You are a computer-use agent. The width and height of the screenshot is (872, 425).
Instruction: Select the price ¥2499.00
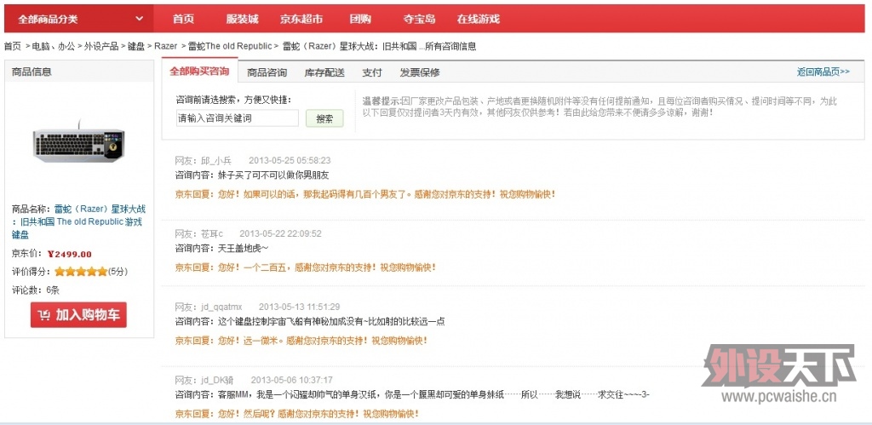[70, 254]
